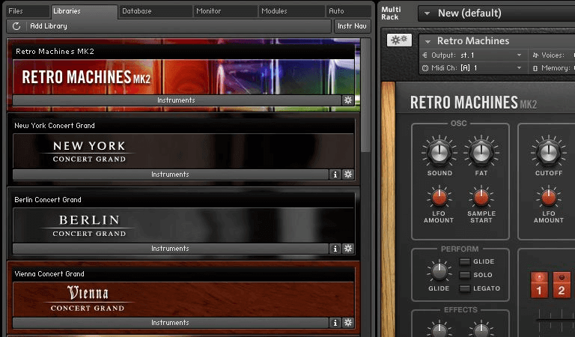The width and height of the screenshot is (575, 337).
Task: Click the OSC SOUND knob
Action: click(x=439, y=152)
